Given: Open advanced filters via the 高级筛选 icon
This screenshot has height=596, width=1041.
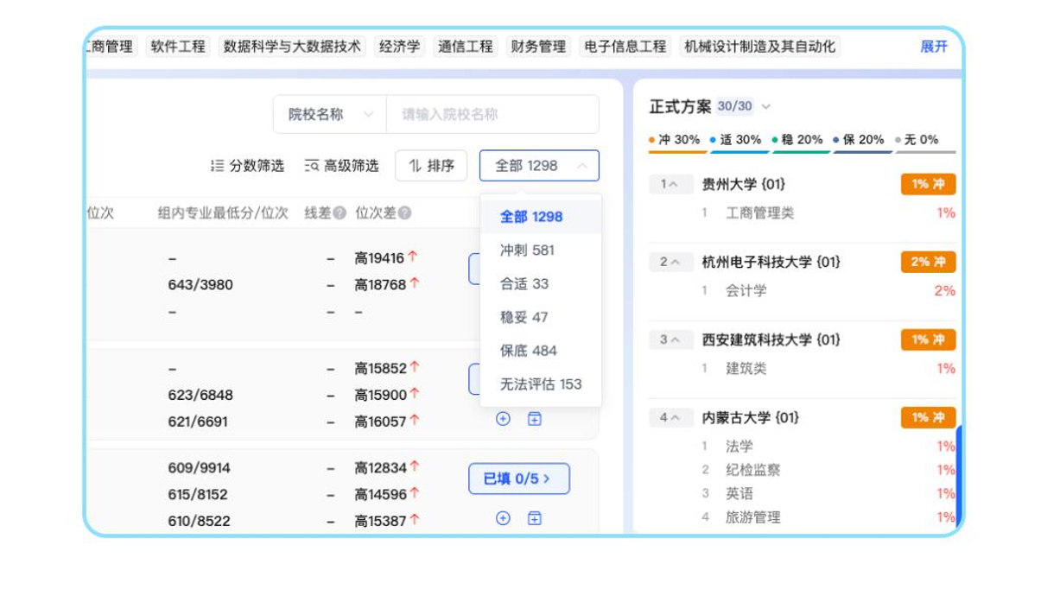Looking at the screenshot, I should [x=310, y=166].
